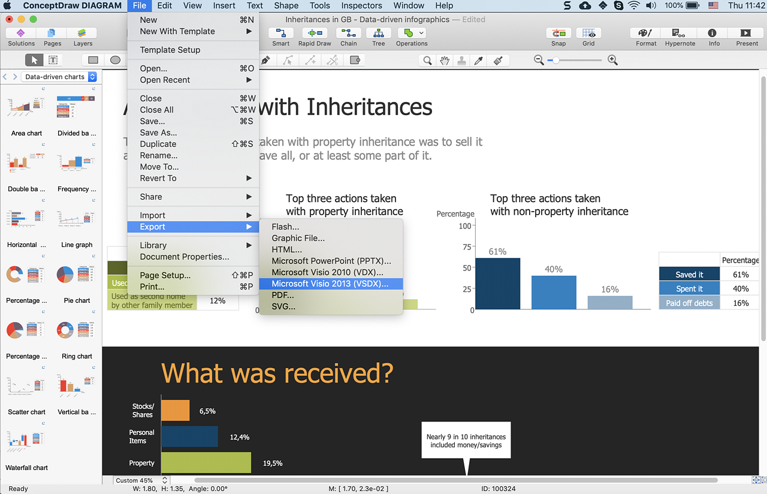
Task: Adjust the zoom slider
Action: click(x=556, y=60)
